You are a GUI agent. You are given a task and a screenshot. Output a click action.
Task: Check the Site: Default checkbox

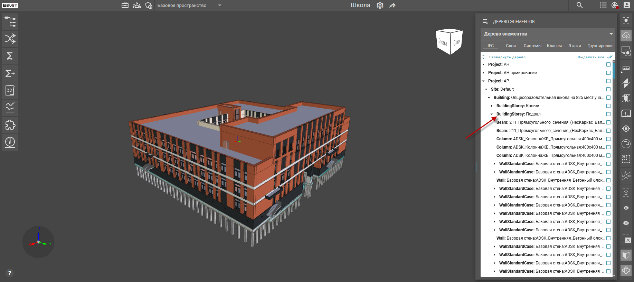pyautogui.click(x=608, y=89)
